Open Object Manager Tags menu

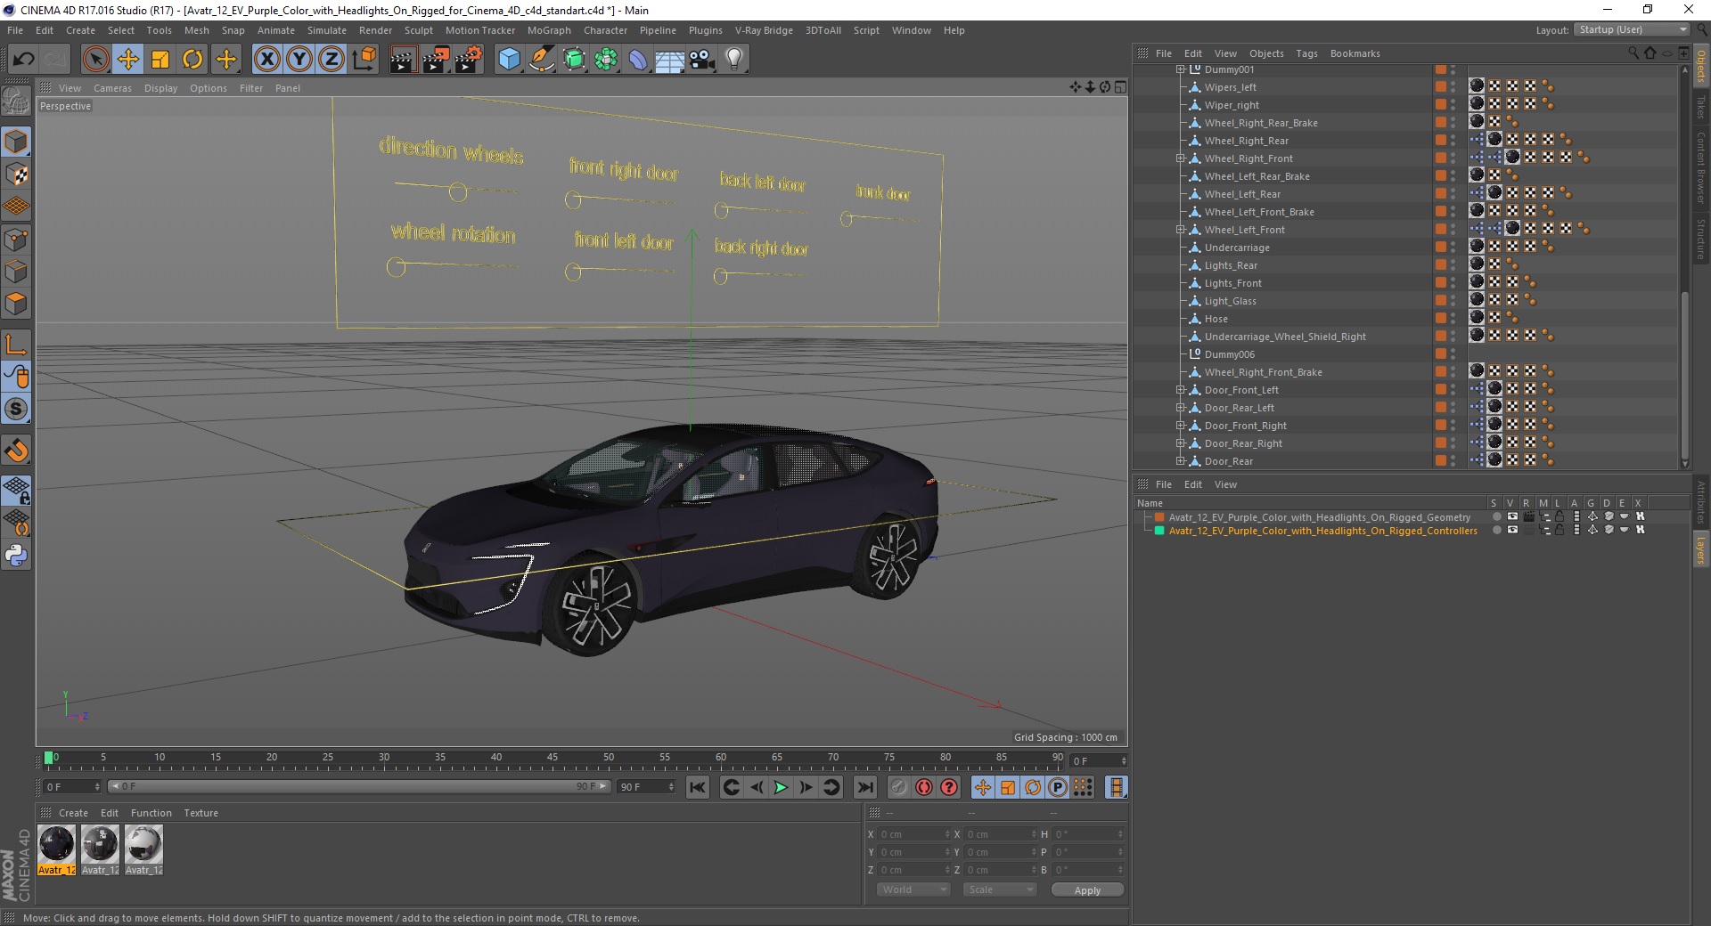pyautogui.click(x=1306, y=53)
